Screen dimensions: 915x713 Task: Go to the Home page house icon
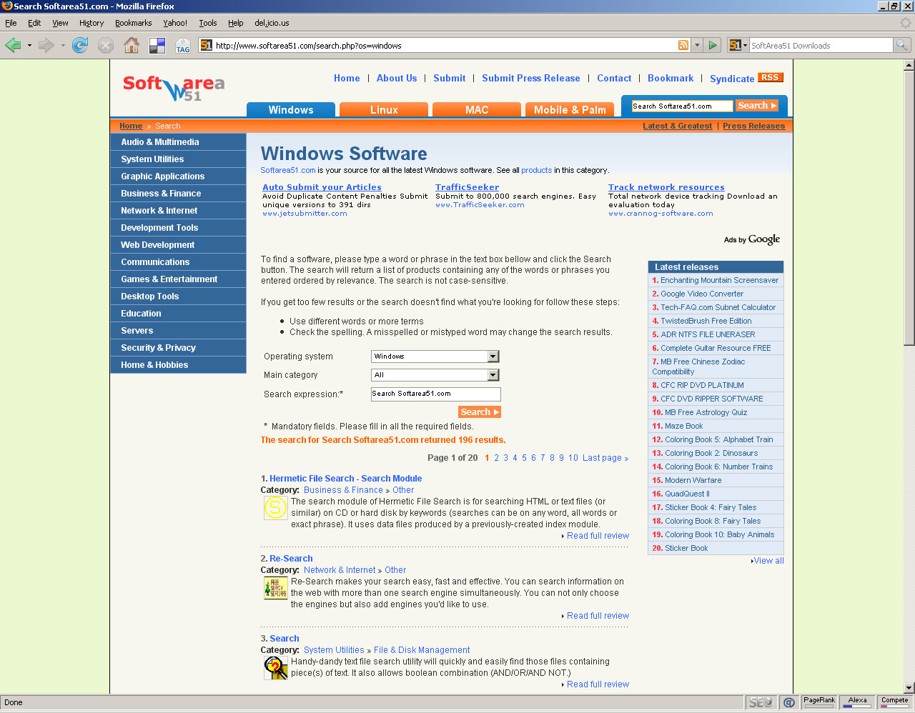132,46
